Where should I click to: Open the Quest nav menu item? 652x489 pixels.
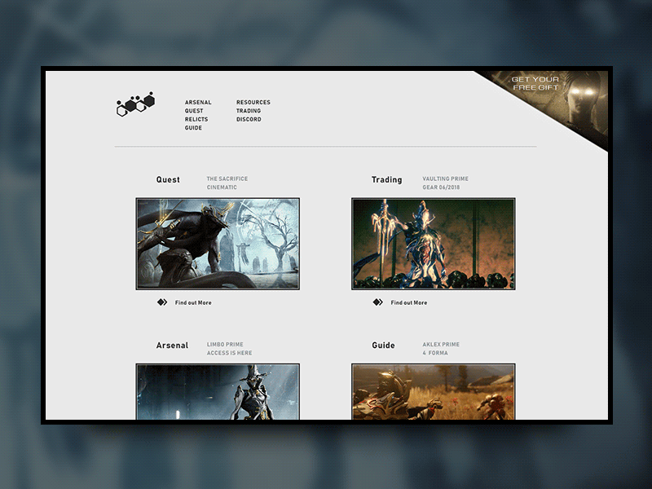click(194, 111)
